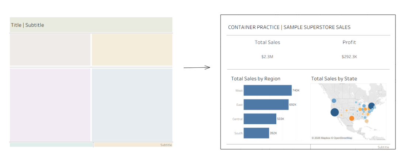Click the Central region bar
The height and width of the screenshot is (154, 401).
pos(260,119)
